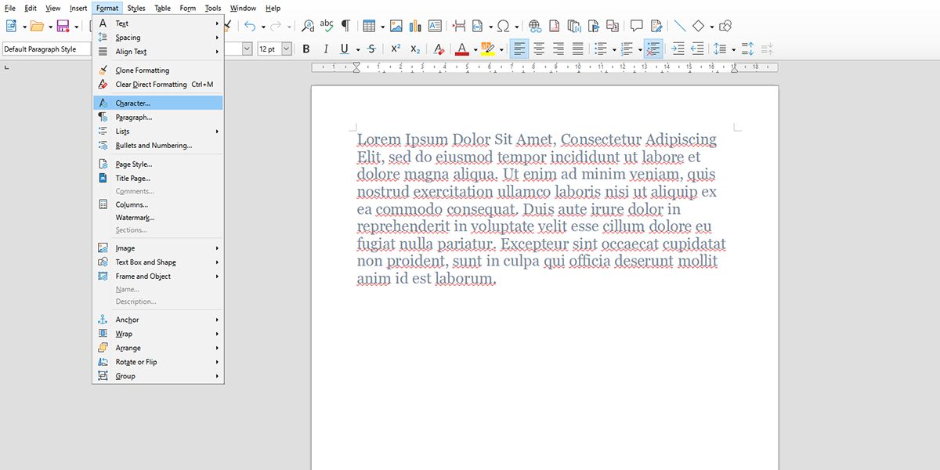Insert a comment
This screenshot has height=470, width=940.
636,25
